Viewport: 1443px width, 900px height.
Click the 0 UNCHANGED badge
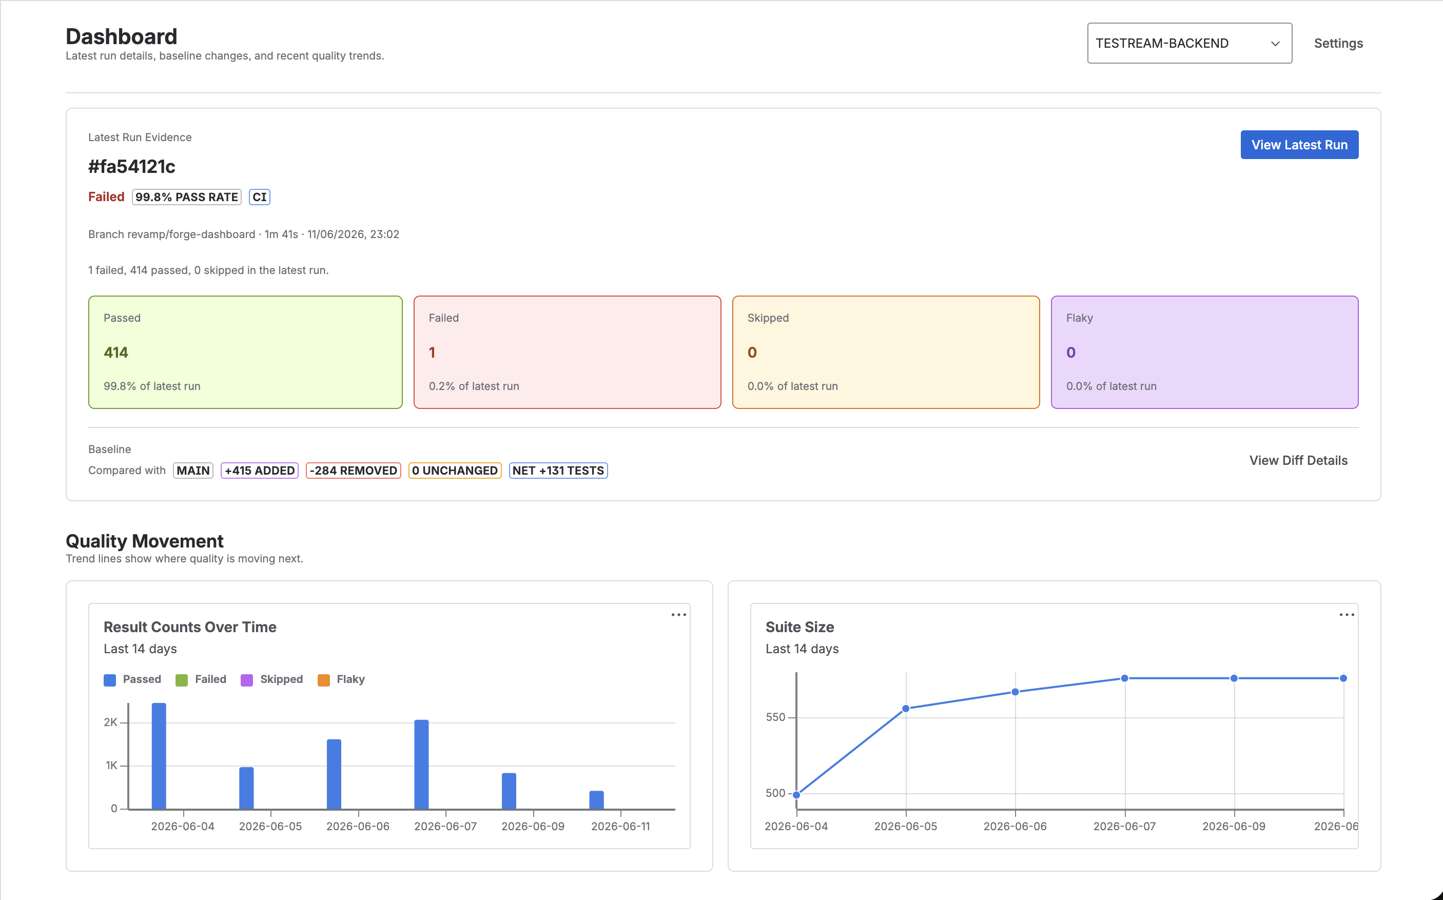click(455, 470)
